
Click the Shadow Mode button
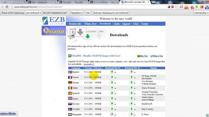(x=8, y=113)
